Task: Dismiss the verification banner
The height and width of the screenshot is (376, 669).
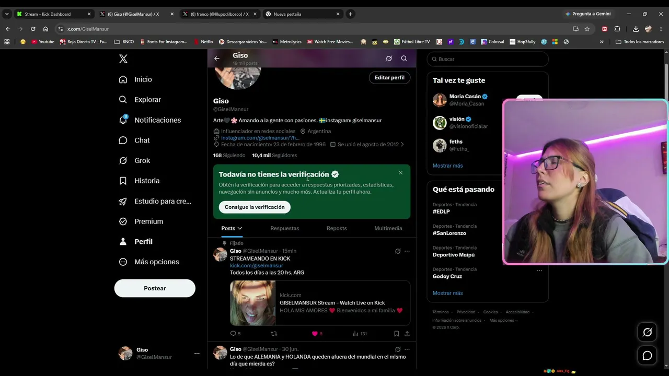Action: pyautogui.click(x=401, y=173)
